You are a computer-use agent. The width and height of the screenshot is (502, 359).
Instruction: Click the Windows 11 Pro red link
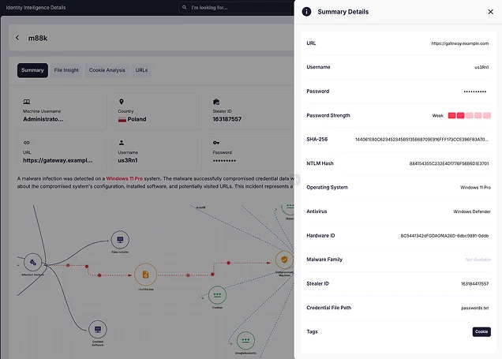[125, 178]
